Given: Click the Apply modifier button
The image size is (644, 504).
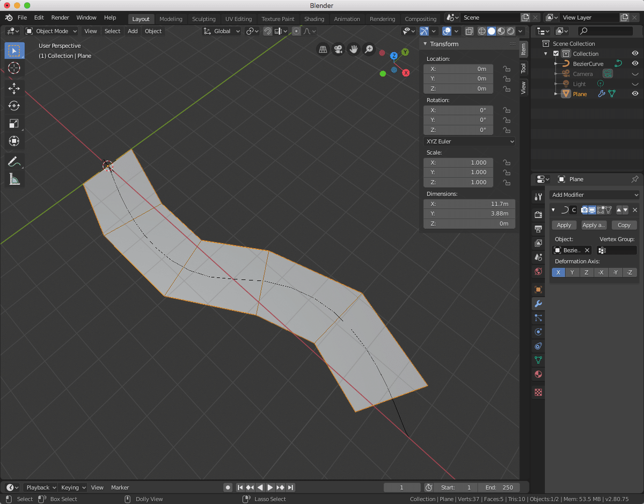Looking at the screenshot, I should click(563, 225).
